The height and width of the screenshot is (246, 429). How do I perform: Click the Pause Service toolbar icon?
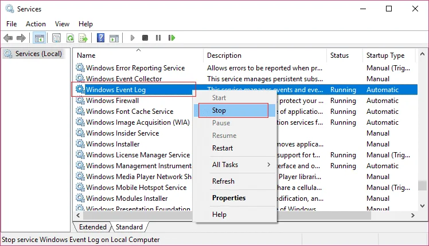click(x=158, y=38)
